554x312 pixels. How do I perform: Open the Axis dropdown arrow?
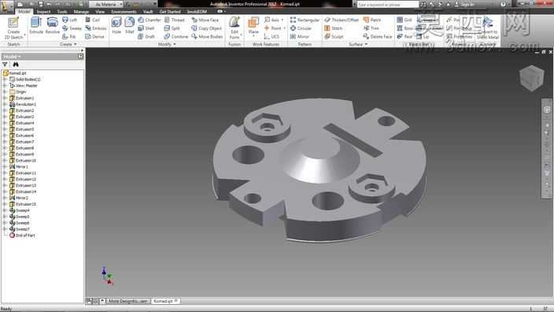click(x=283, y=20)
